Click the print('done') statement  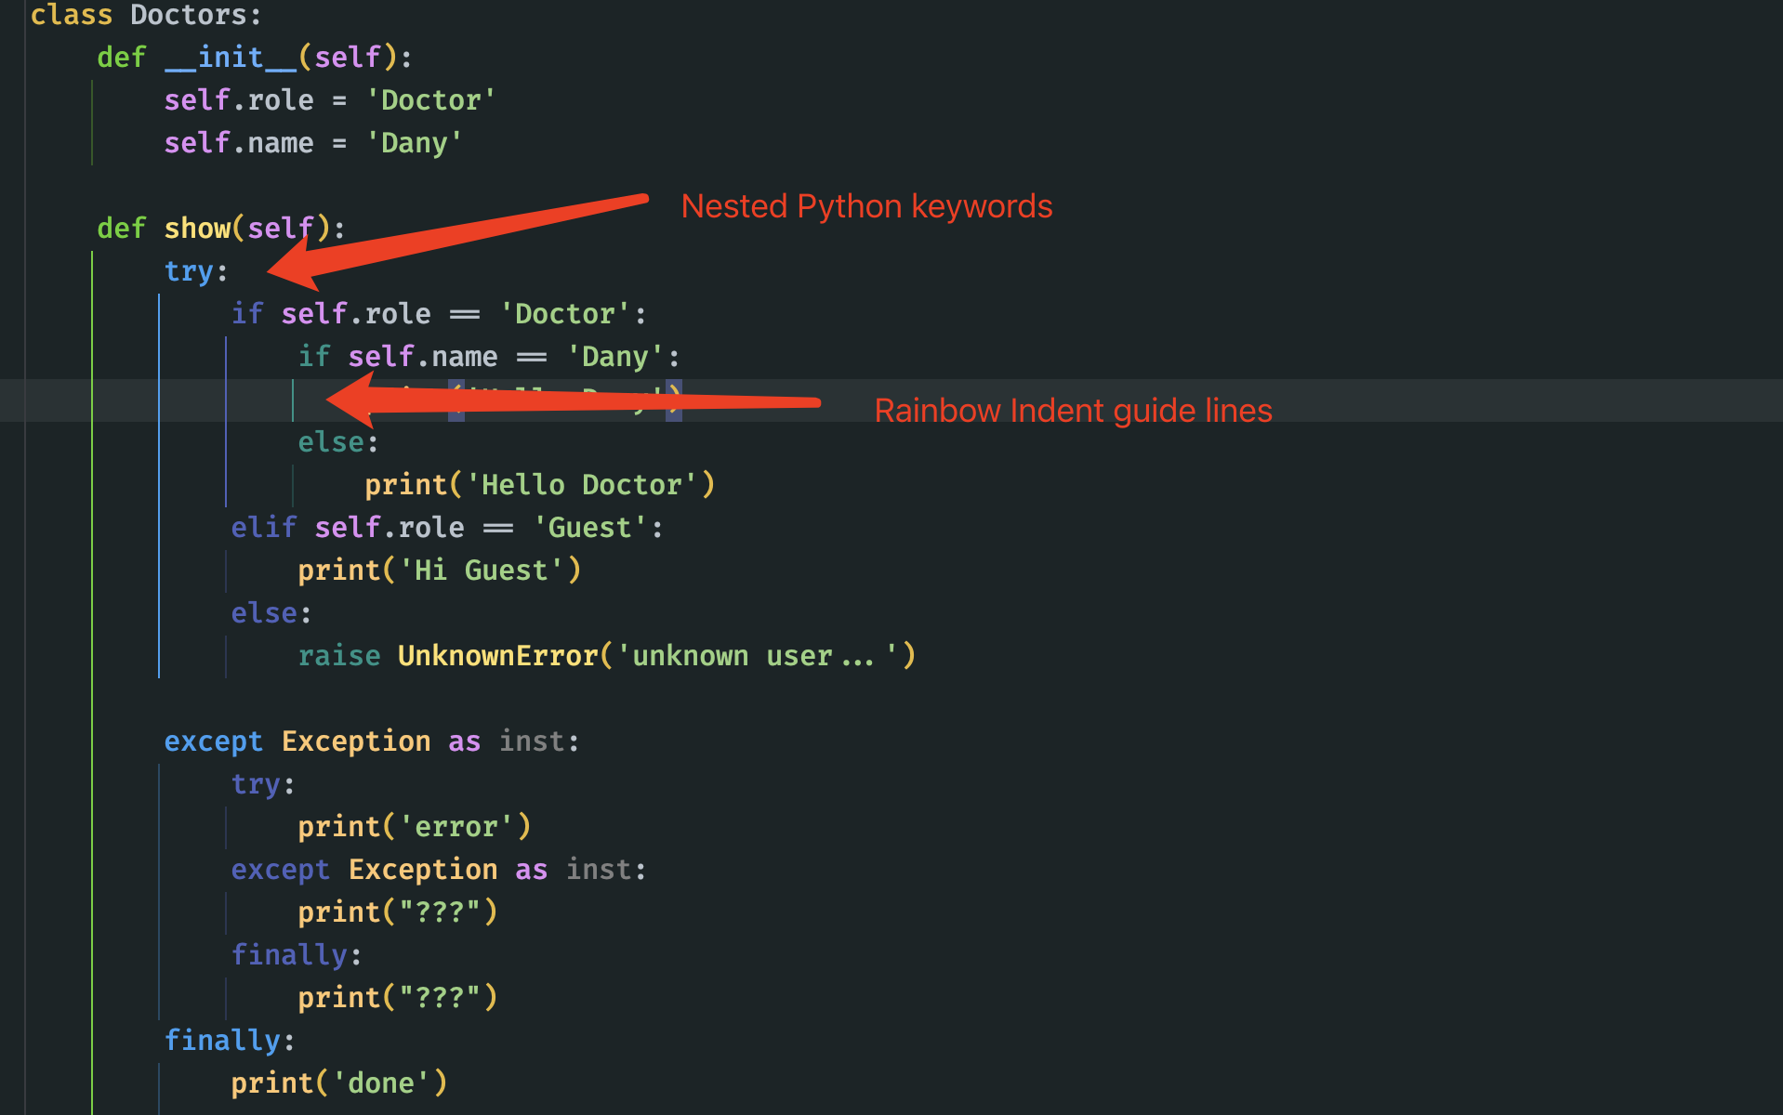339,1082
